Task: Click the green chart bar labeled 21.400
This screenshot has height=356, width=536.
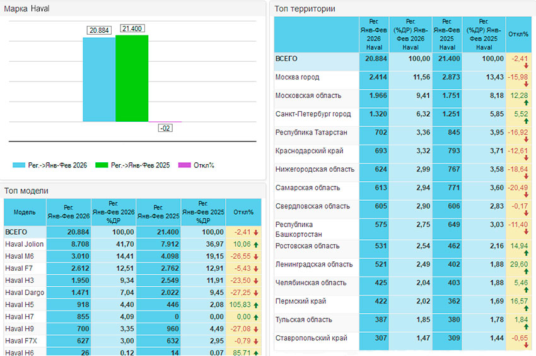Action: (x=132, y=78)
